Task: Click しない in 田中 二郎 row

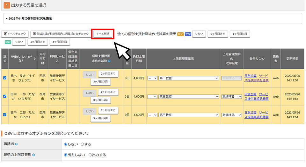Action: pyautogui.click(x=90, y=111)
